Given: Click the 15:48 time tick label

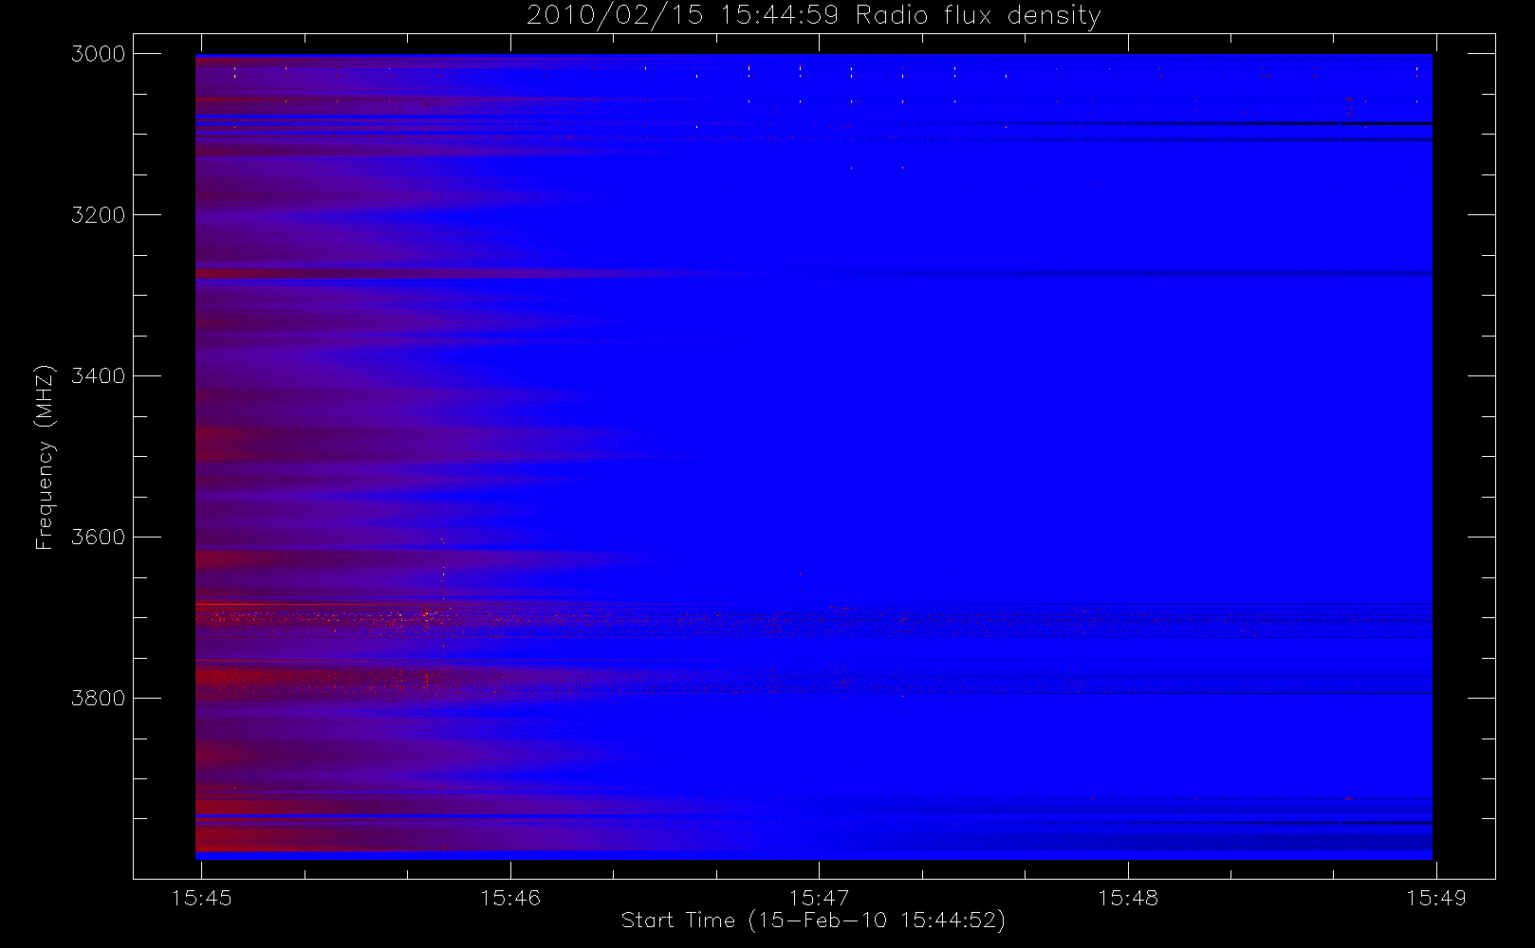Looking at the screenshot, I should (x=1128, y=898).
